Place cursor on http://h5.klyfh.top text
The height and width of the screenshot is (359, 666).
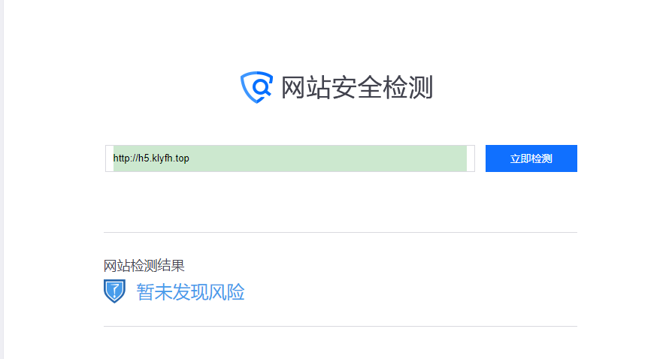[x=151, y=158]
